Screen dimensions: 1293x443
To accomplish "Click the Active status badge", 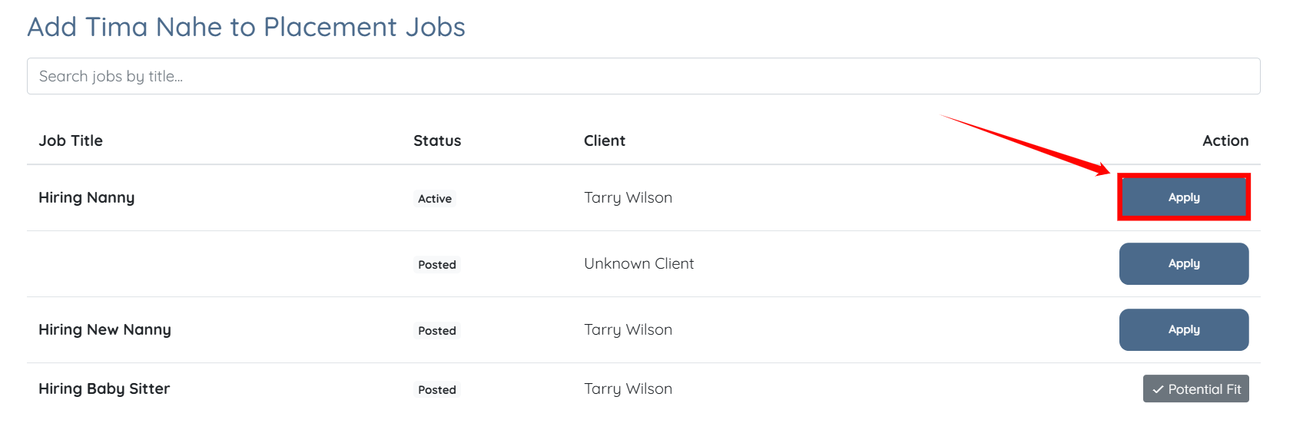I will pyautogui.click(x=435, y=199).
